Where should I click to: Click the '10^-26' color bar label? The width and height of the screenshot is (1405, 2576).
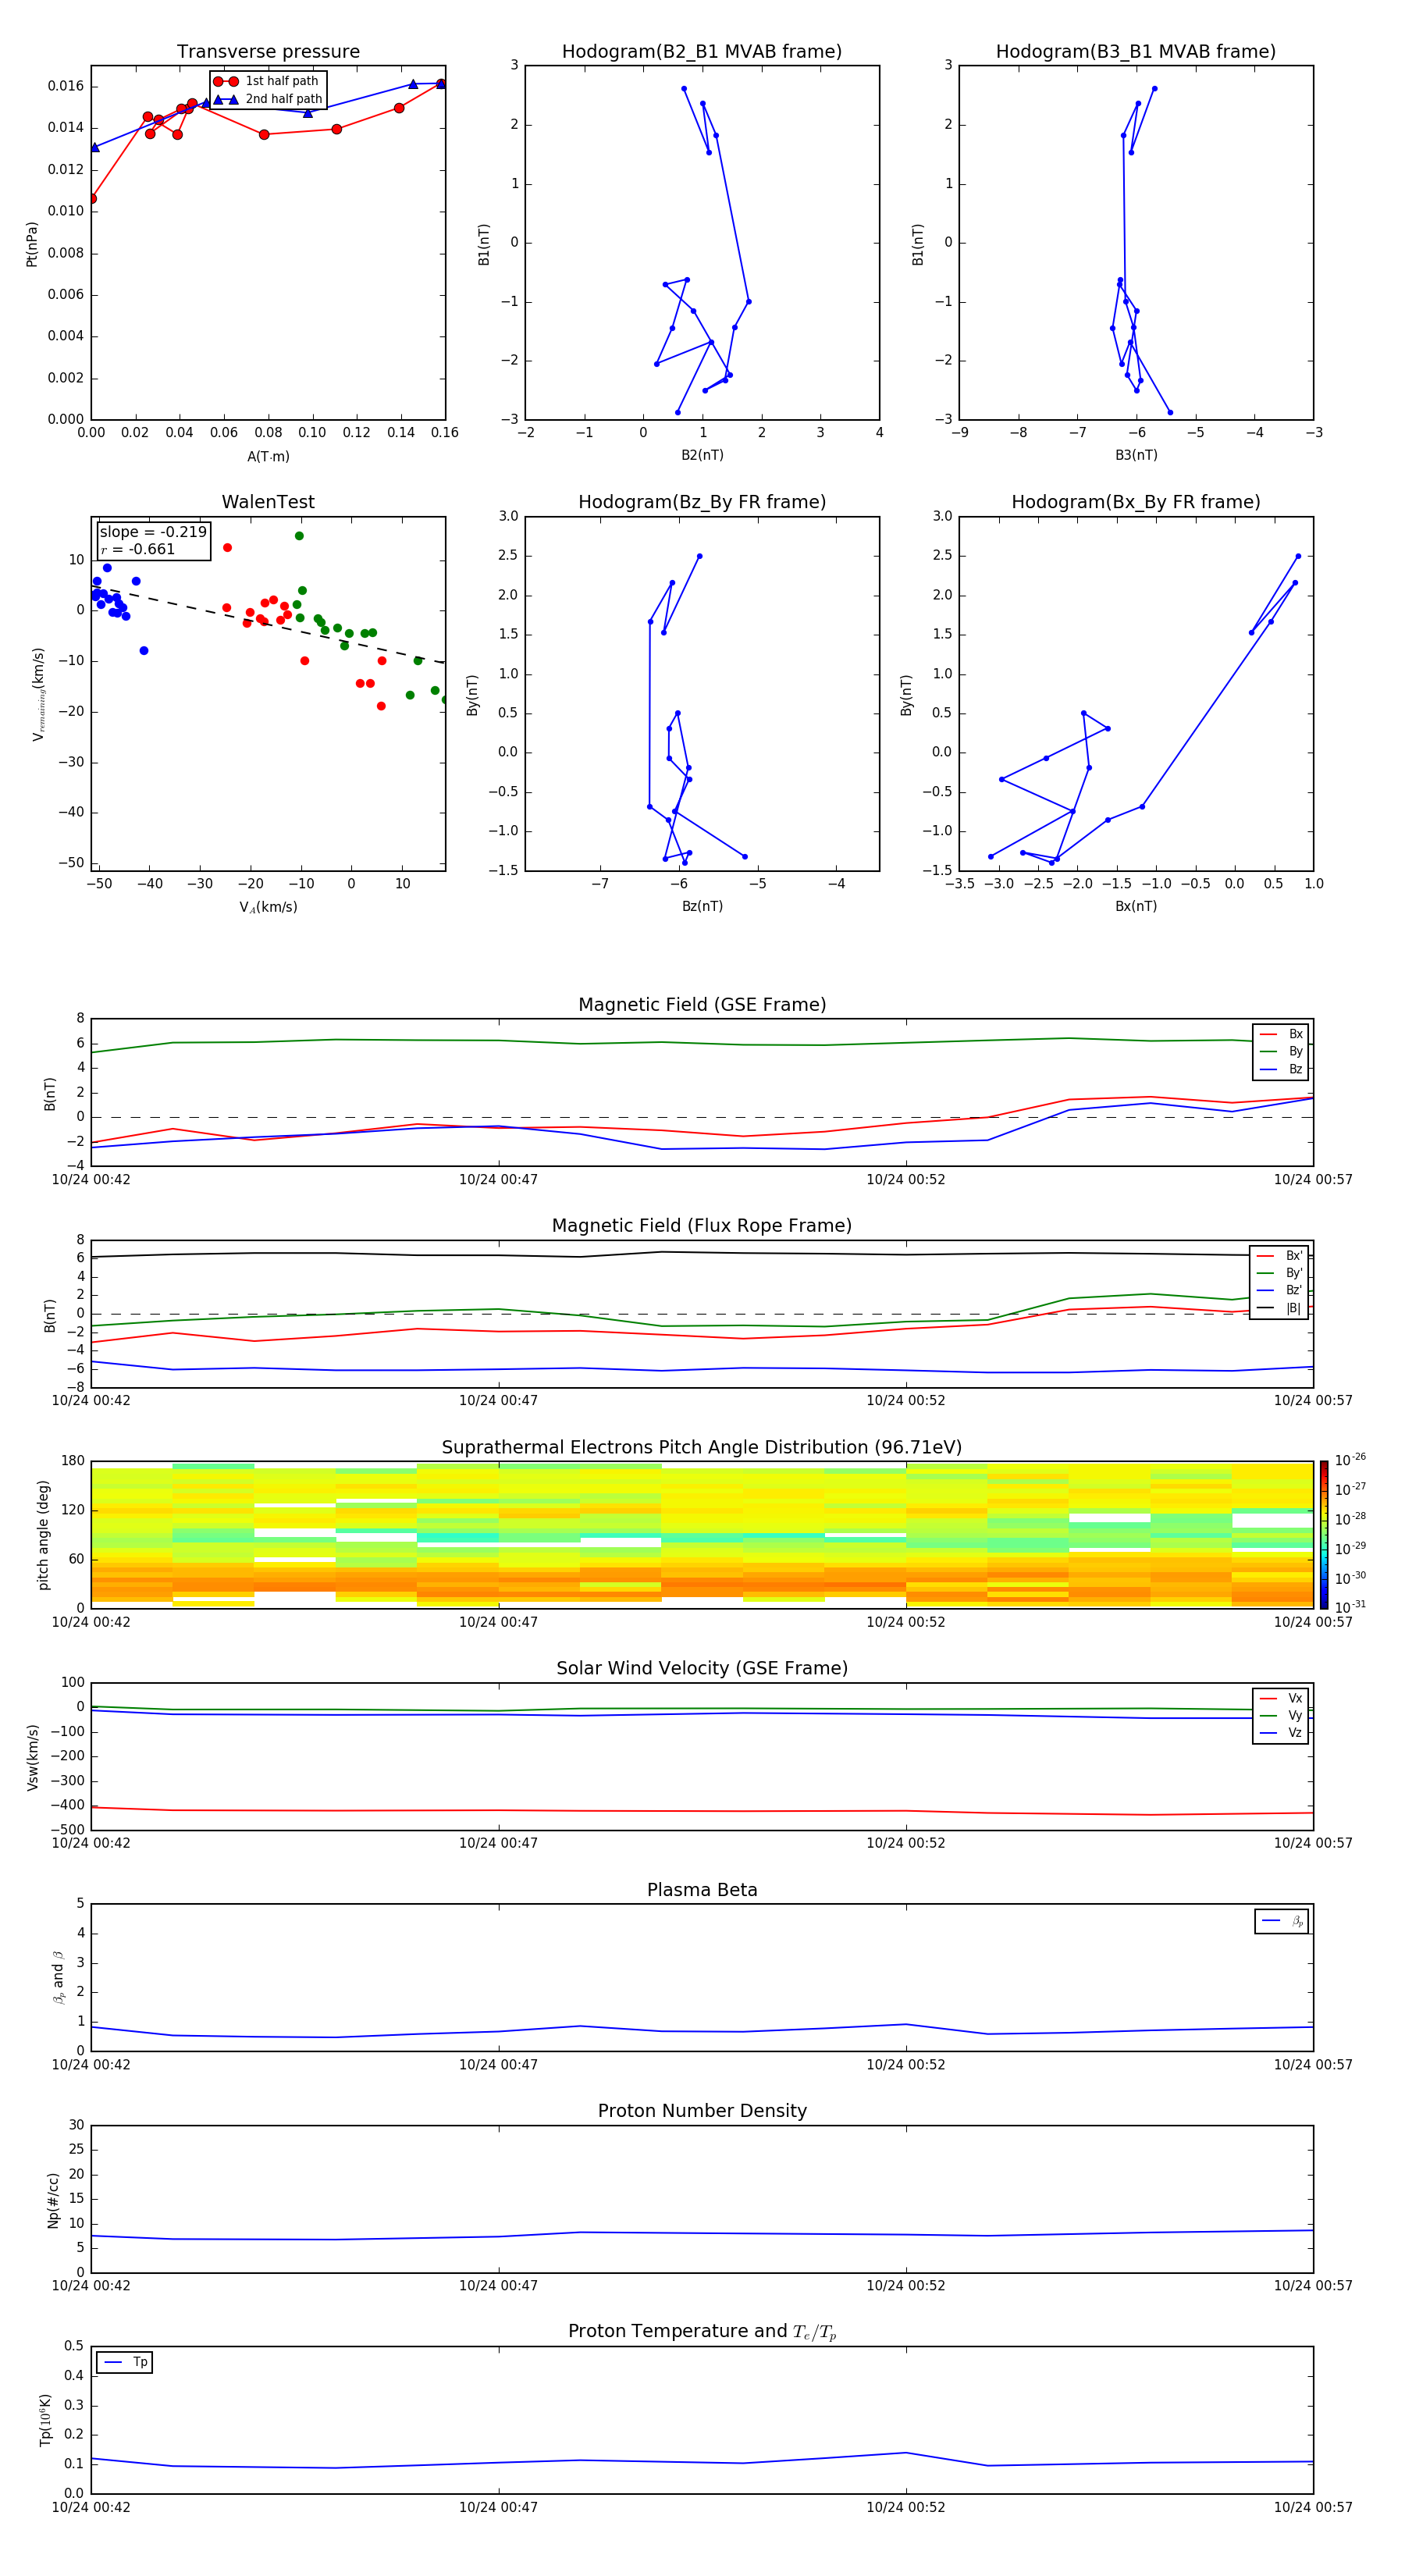click(1350, 1460)
